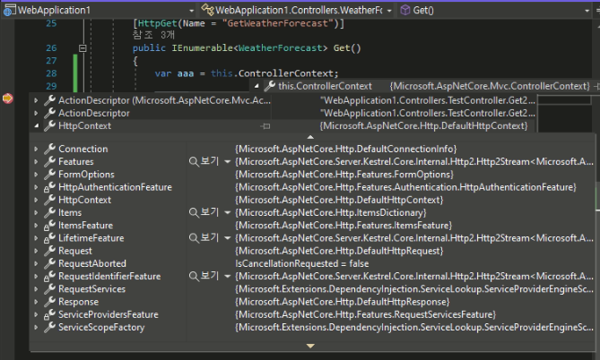Click the downward arrow of the datatip list
Image resolution: width=600 pixels, height=360 pixels.
pyautogui.click(x=310, y=346)
